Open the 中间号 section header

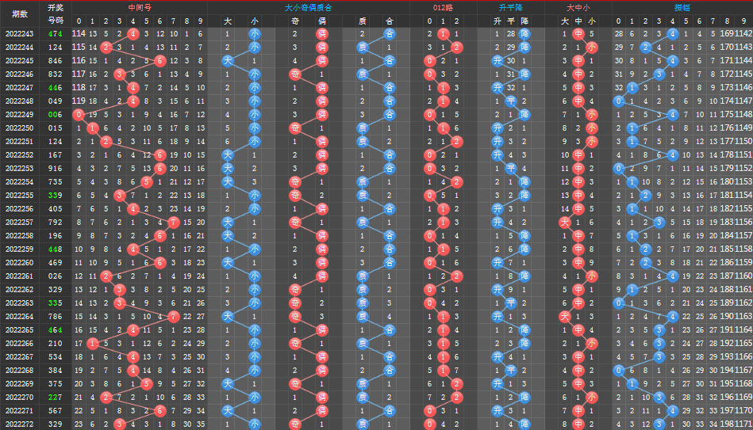[140, 8]
